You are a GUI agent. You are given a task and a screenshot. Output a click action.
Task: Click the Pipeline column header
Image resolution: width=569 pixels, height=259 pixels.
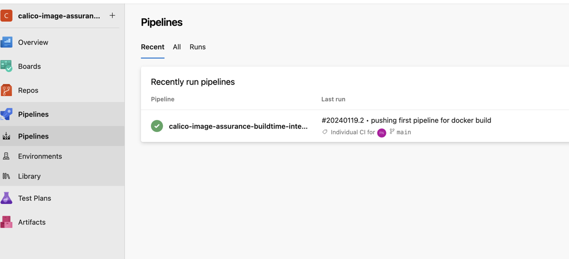click(162, 99)
